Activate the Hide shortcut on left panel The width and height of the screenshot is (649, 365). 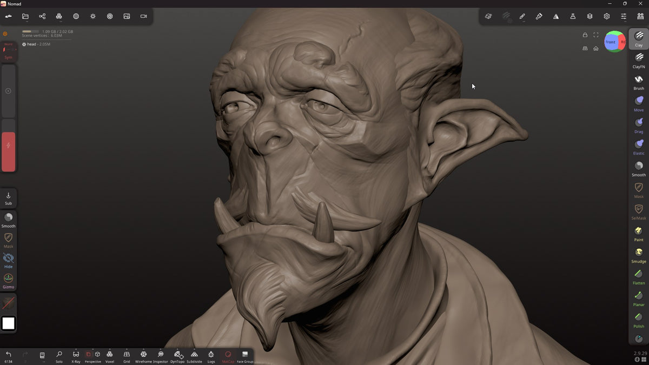(x=8, y=261)
